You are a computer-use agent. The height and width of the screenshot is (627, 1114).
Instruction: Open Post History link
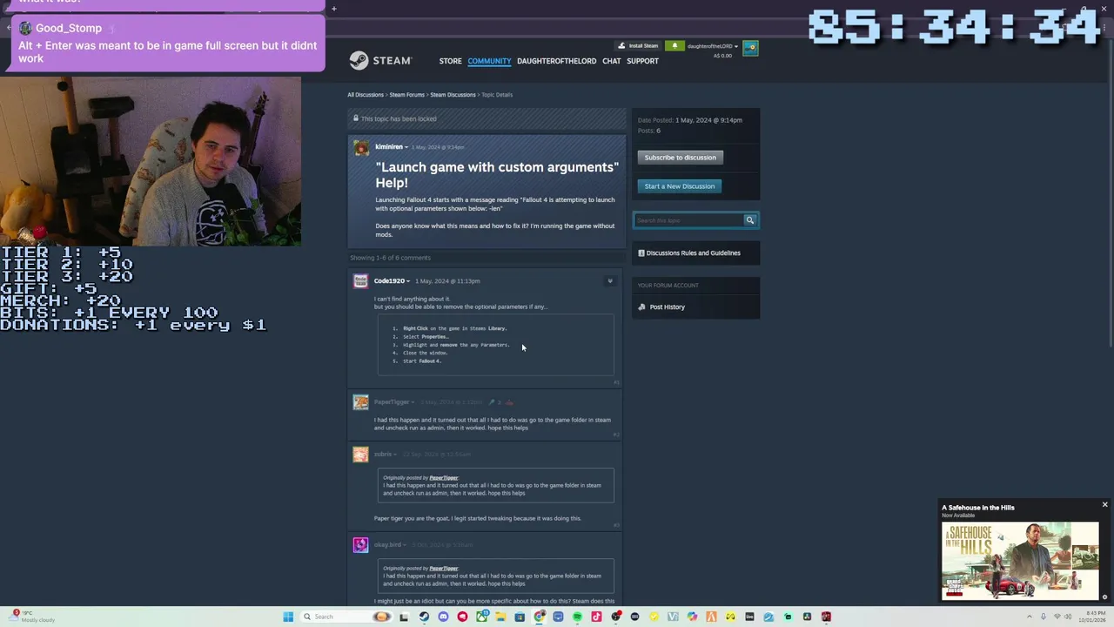(x=668, y=307)
